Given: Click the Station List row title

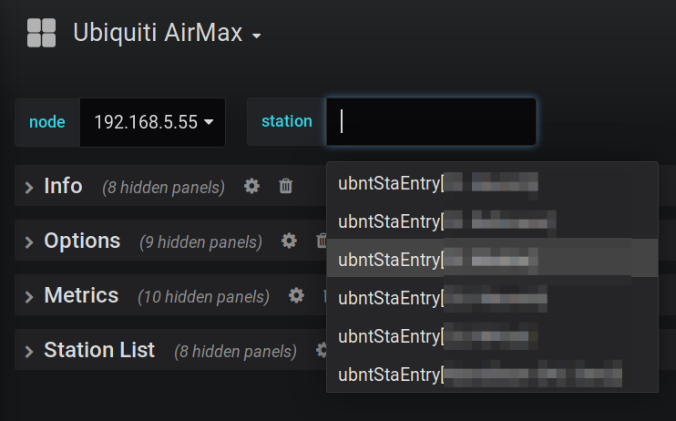Looking at the screenshot, I should pyautogui.click(x=99, y=350).
